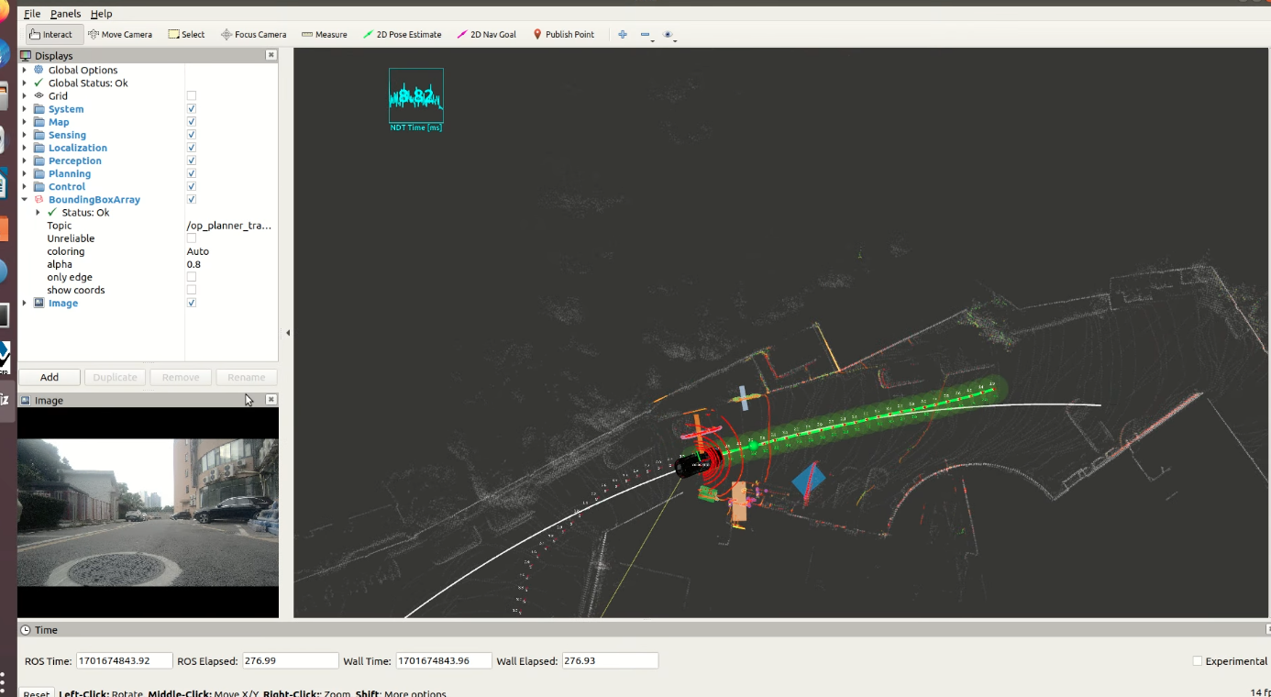Expand the Grid display row
The height and width of the screenshot is (697, 1271).
point(25,95)
